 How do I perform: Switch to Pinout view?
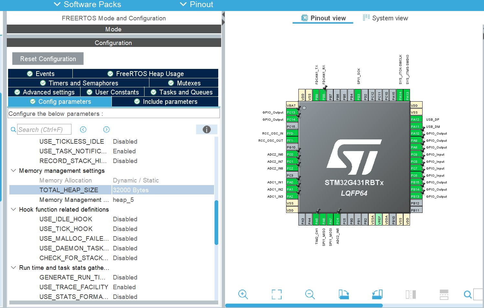(x=323, y=18)
